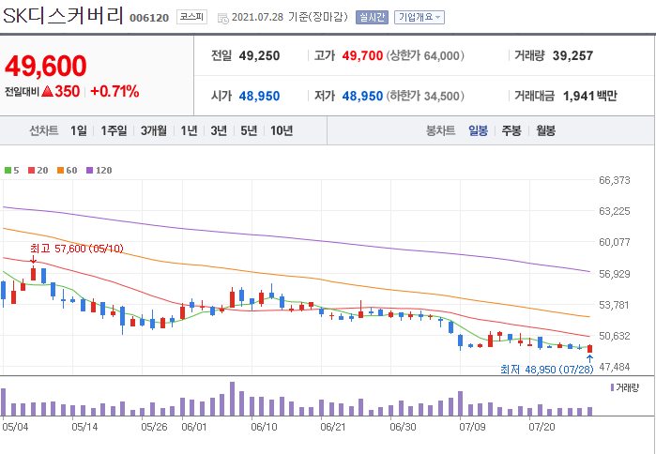Viewport: 656px width, 454px height.
Task: Click the 07/09 date axis label
Action: tap(472, 427)
